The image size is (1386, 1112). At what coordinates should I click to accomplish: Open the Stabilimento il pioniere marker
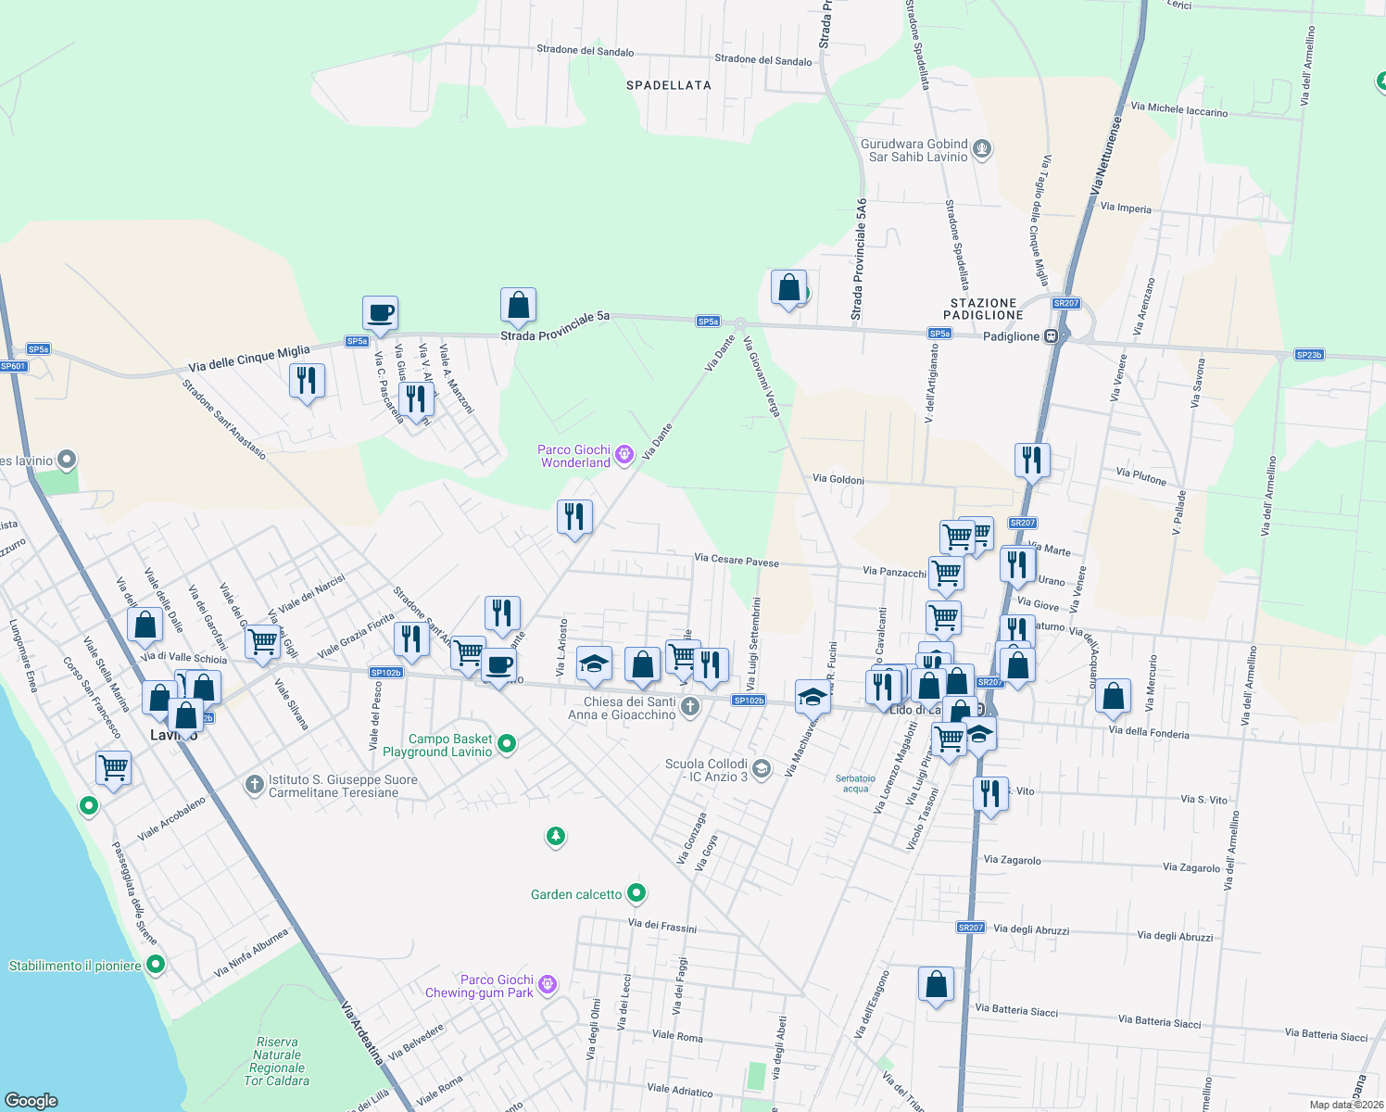tap(154, 965)
